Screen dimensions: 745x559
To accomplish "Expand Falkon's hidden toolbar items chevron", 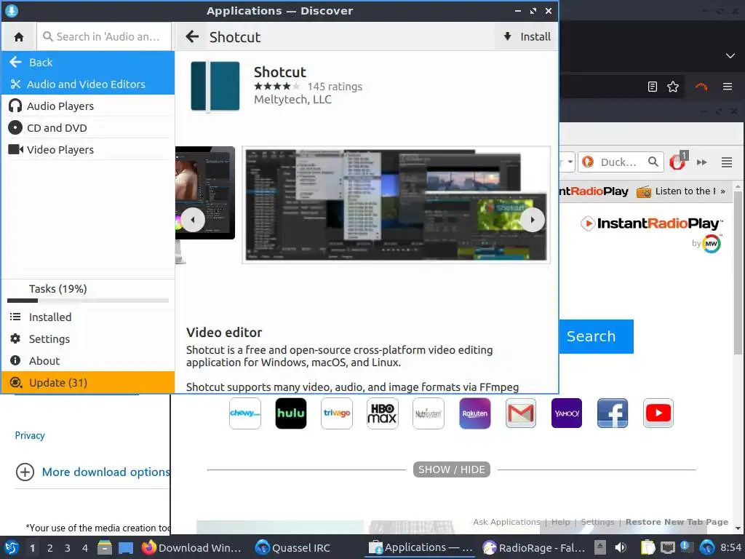I will point(702,162).
